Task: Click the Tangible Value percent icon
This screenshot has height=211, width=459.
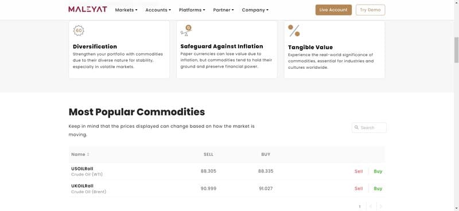Action: (294, 31)
